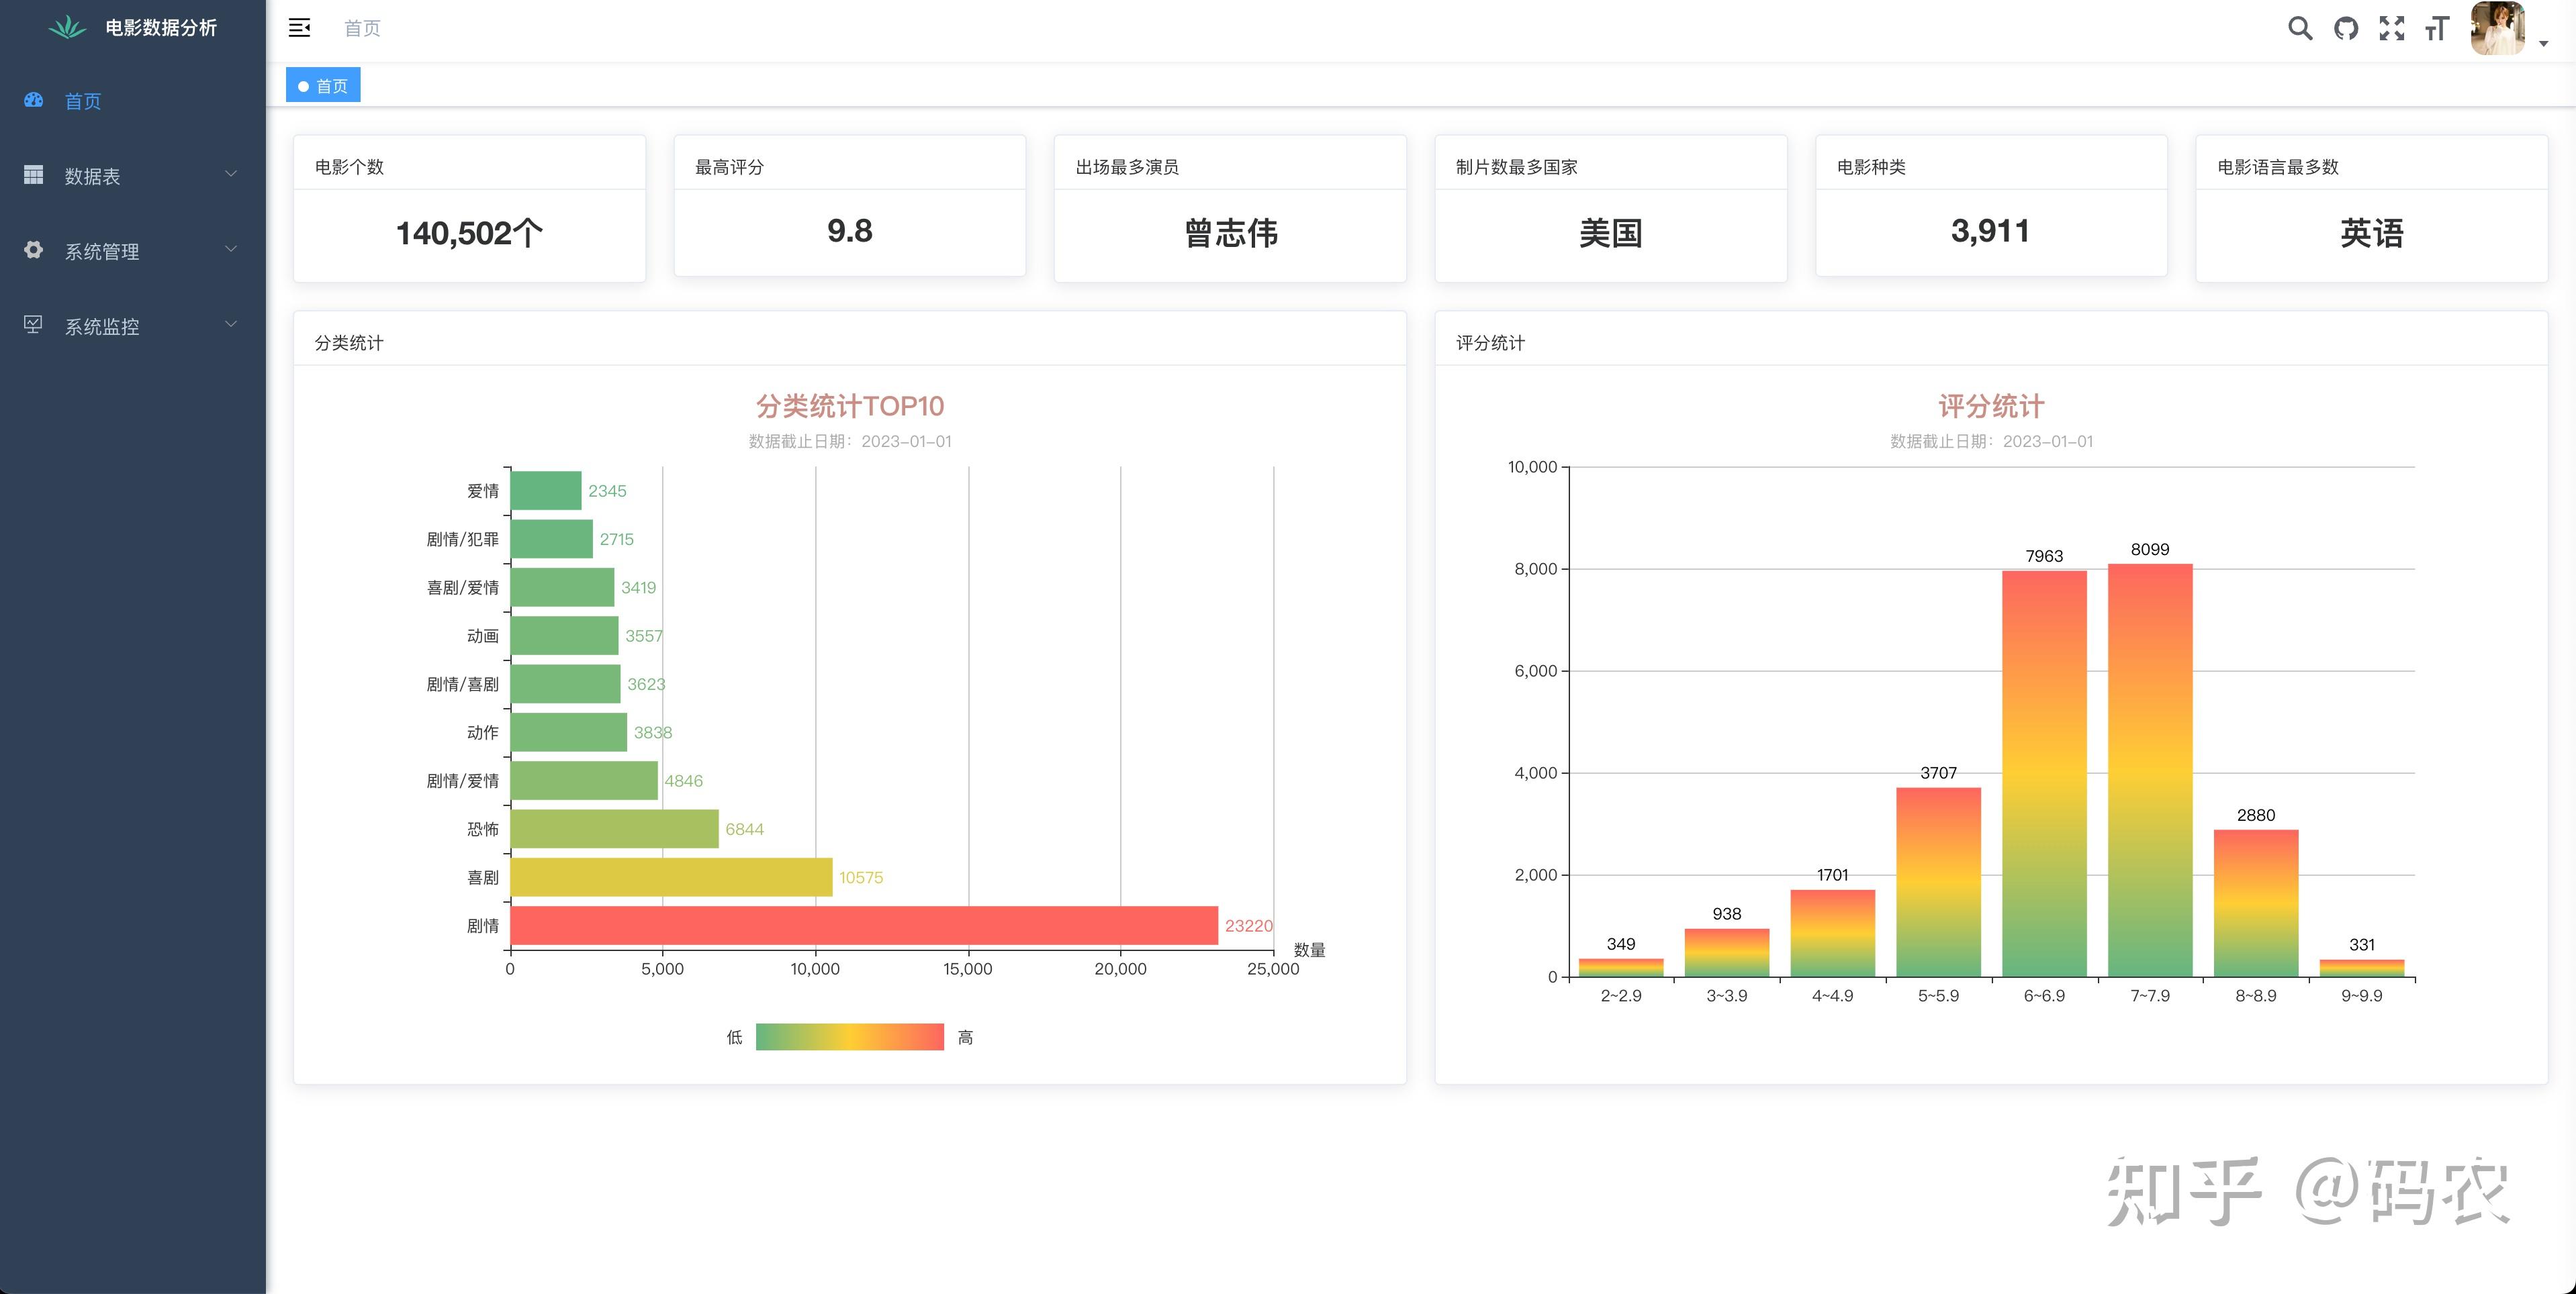
Task: Open the GitHub repository icon
Action: 2346,28
